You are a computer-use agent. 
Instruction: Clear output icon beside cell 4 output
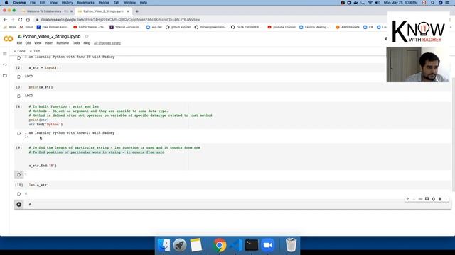tap(19, 133)
